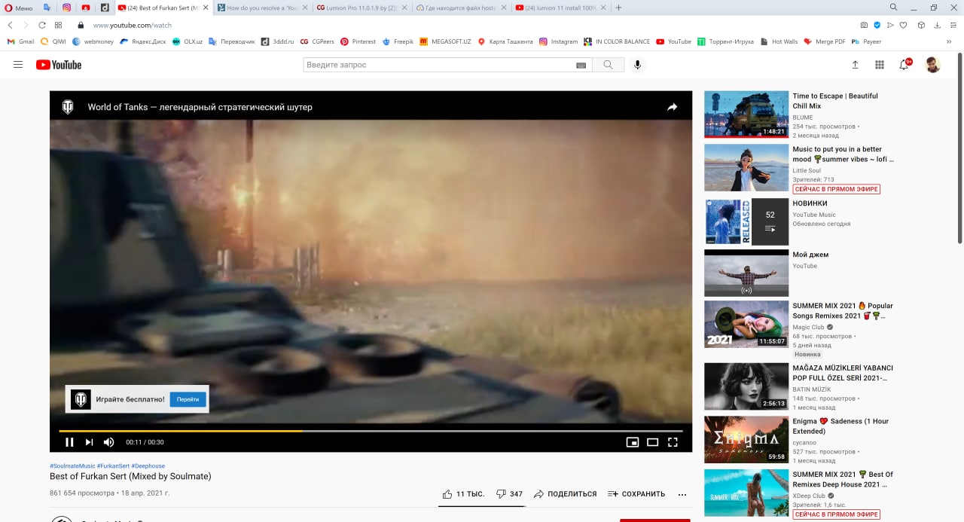
Task: Open the extensions cube icon
Action: 921,25
